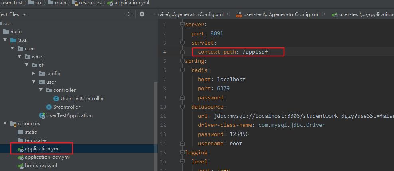Expand the config package
The width and height of the screenshot is (394, 171).
pos(33,74)
